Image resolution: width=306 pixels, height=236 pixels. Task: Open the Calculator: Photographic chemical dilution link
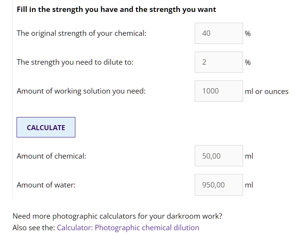(128, 228)
